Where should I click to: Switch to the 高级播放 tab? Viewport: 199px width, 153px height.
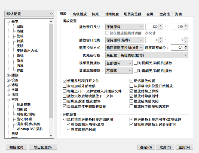click(79, 14)
